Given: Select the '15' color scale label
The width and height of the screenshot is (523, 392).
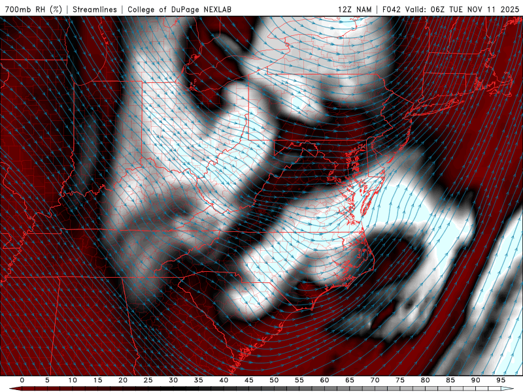Looking at the screenshot, I should coord(97,380).
